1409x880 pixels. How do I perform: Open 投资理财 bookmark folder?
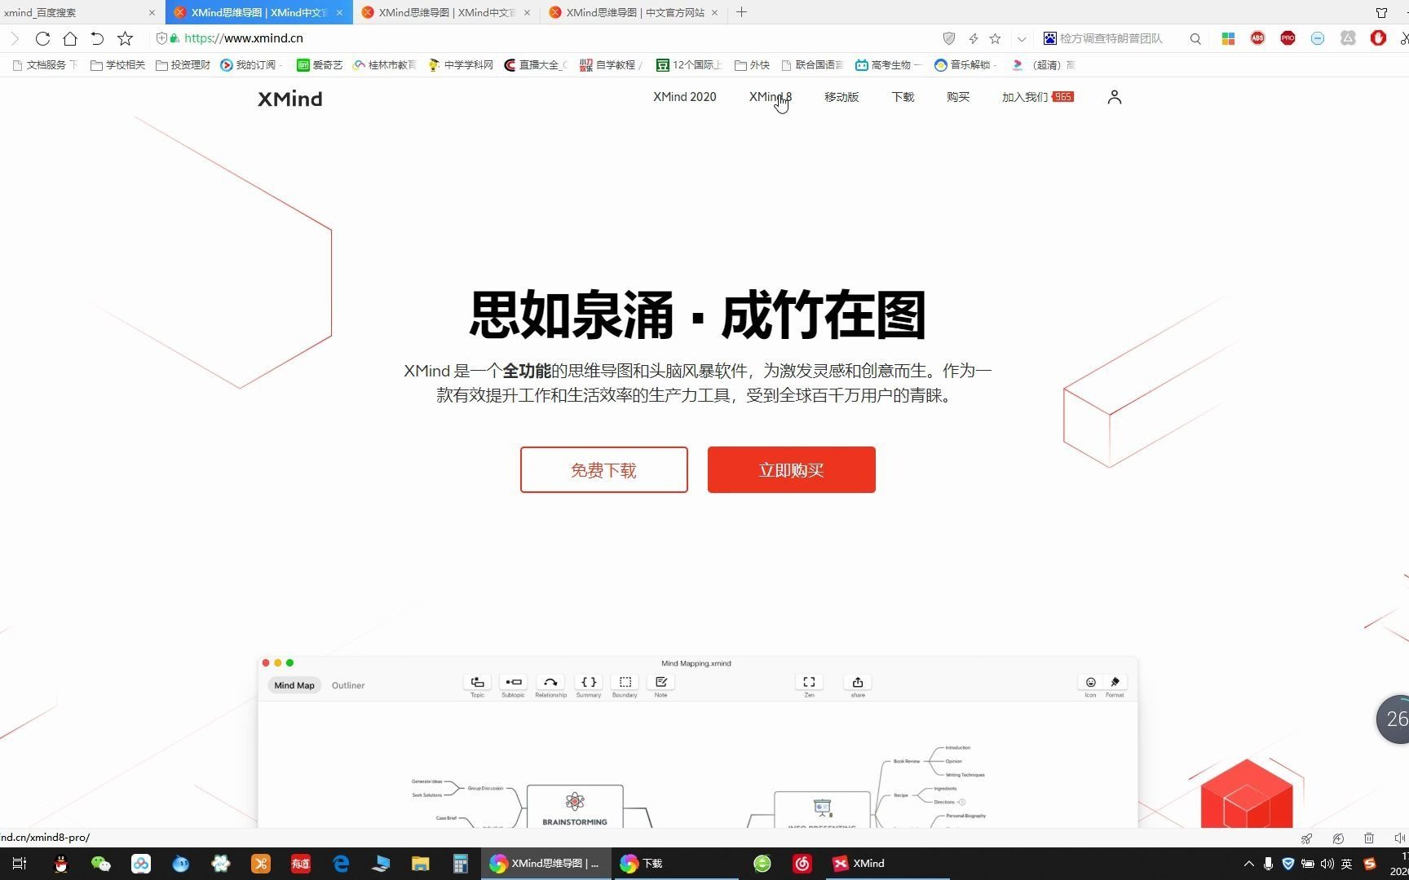coord(183,65)
